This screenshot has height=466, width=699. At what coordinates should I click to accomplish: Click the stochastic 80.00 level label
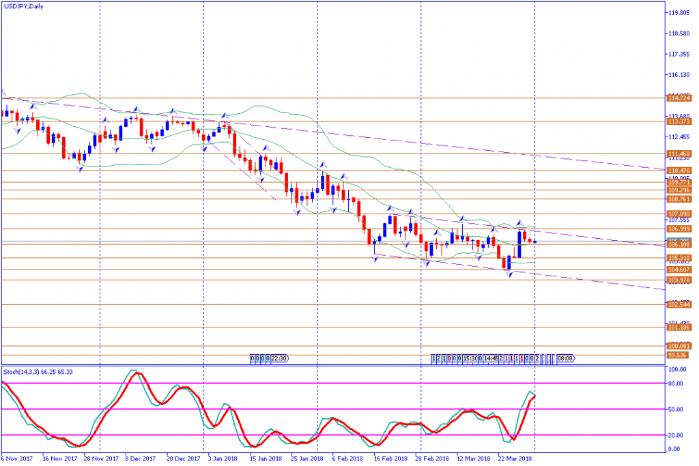pyautogui.click(x=675, y=384)
